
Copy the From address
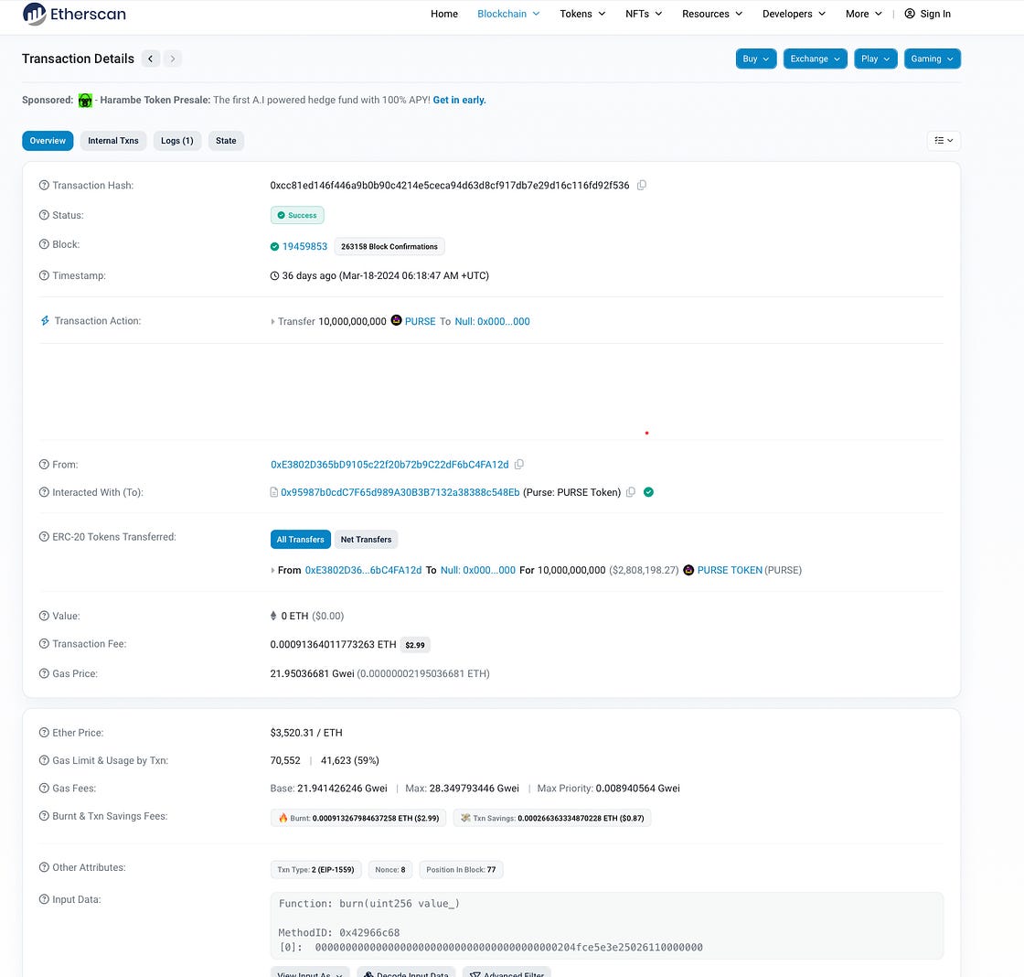coord(519,465)
